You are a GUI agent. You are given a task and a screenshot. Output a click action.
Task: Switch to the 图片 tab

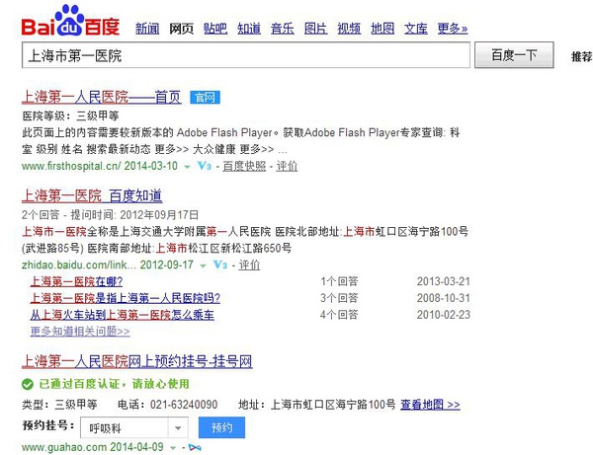[x=316, y=29]
